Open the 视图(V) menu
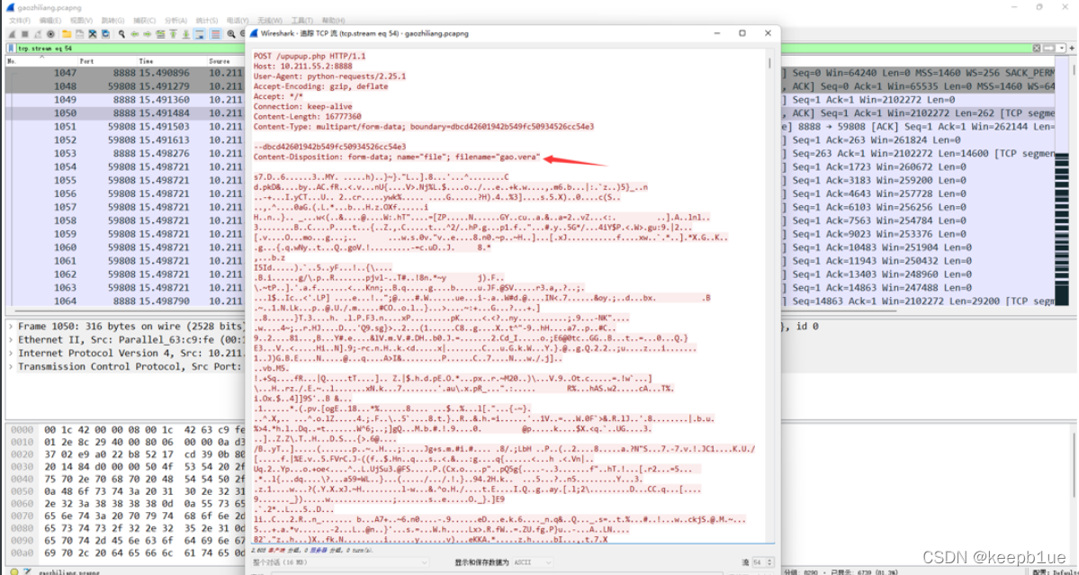1079x575 pixels. tap(81, 21)
